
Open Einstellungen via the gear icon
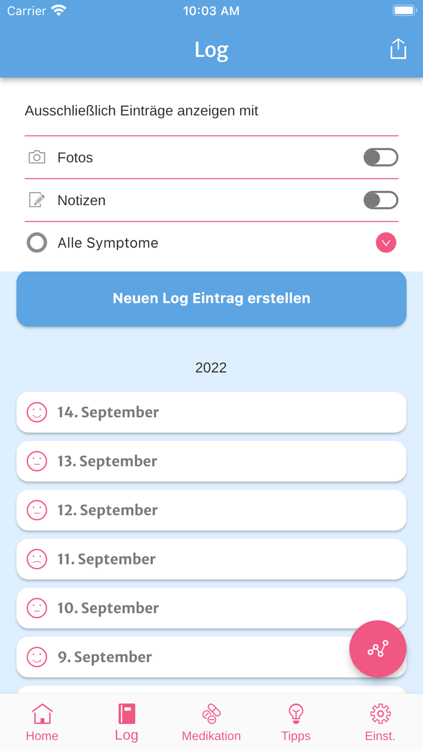[x=379, y=714]
